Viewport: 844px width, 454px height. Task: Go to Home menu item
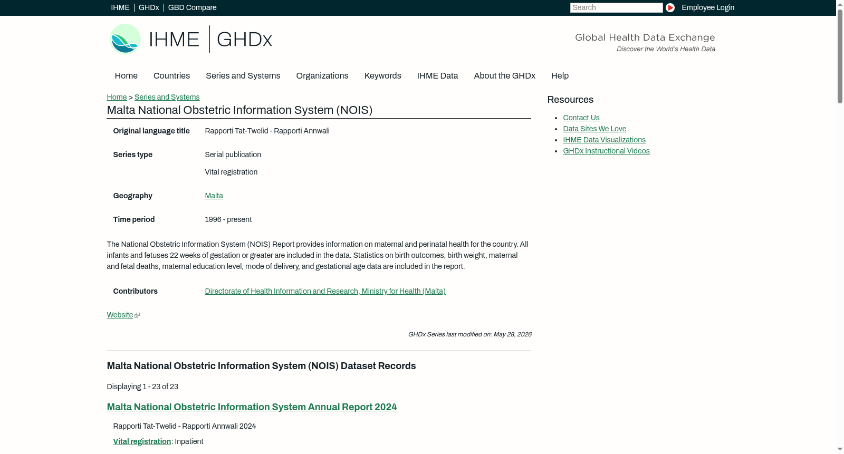coord(126,76)
